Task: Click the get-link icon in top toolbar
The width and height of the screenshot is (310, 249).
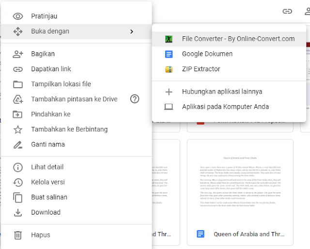Action: [x=287, y=11]
